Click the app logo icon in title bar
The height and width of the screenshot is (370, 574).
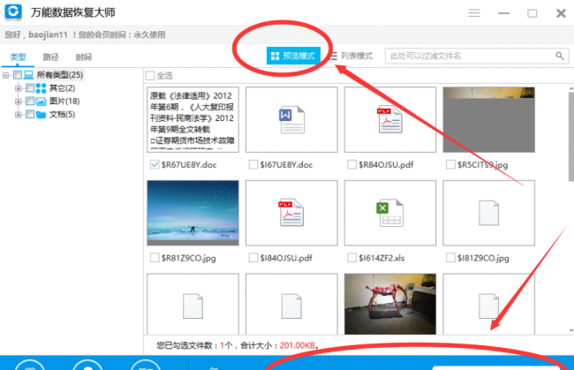13,11
